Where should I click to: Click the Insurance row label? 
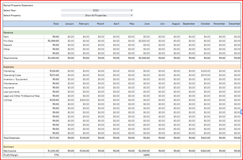9,88
